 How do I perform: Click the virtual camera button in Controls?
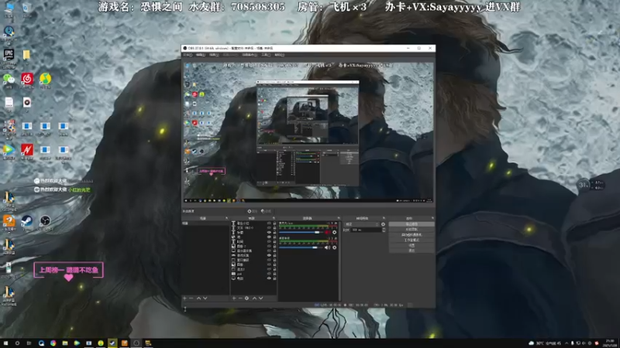pyautogui.click(x=412, y=235)
